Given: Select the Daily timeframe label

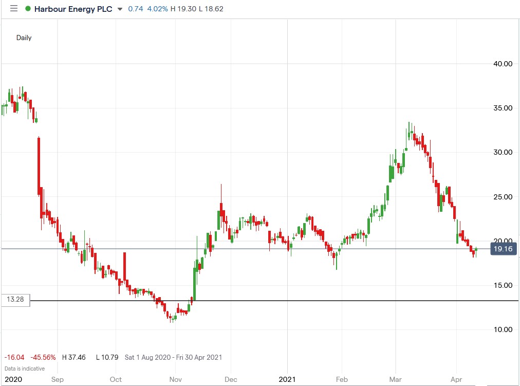Looking at the screenshot, I should pos(24,38).
